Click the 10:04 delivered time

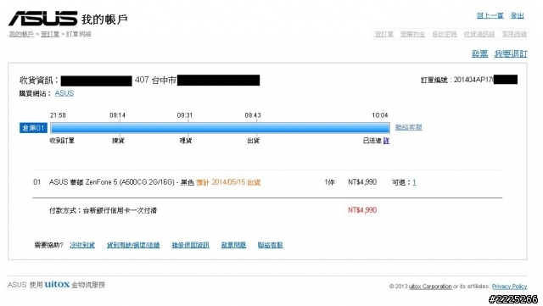point(380,115)
